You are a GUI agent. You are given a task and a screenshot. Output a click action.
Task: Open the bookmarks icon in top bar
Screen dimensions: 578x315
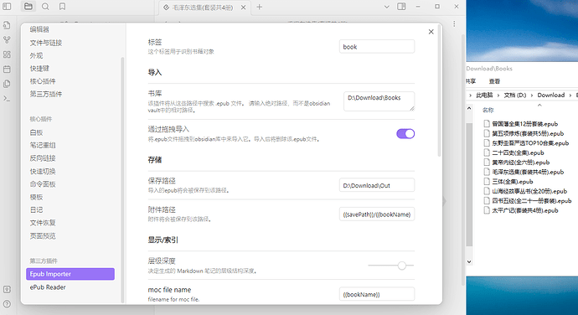point(62,7)
